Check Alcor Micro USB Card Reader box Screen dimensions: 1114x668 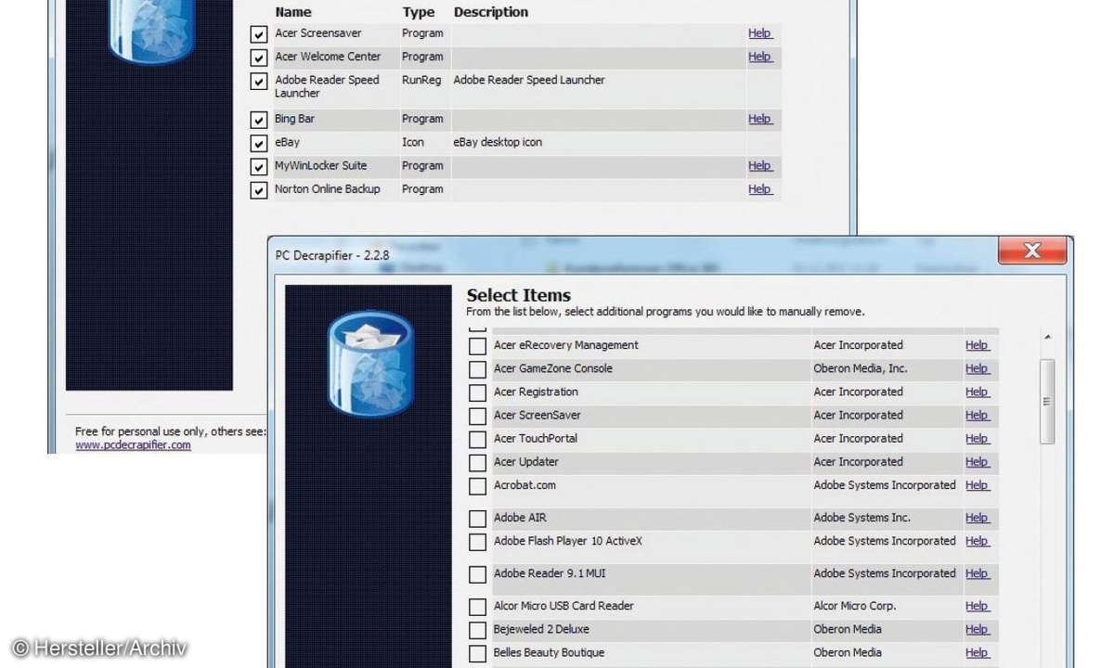477,607
